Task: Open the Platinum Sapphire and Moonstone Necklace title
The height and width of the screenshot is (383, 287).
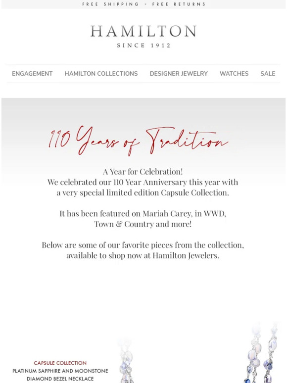Action: coord(60,375)
